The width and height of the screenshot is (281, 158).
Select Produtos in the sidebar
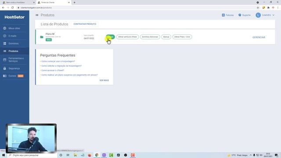14,51
